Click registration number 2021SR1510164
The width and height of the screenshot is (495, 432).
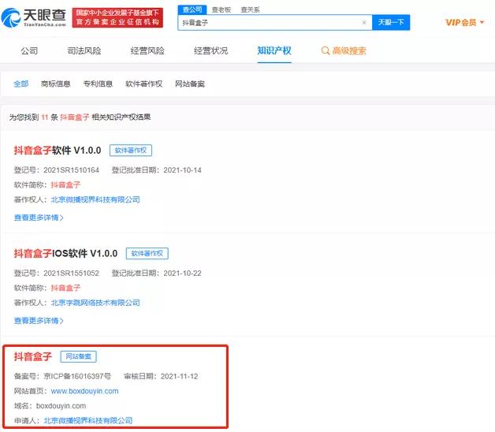point(72,170)
